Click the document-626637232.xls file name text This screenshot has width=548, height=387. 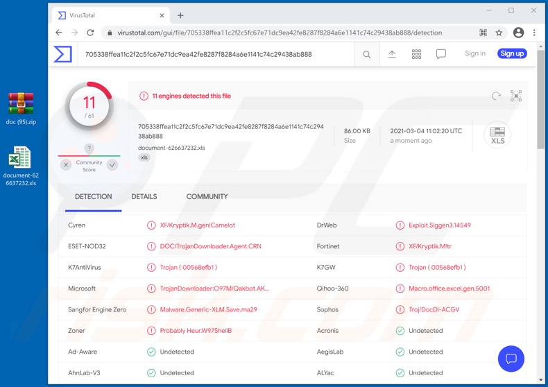coord(171,148)
